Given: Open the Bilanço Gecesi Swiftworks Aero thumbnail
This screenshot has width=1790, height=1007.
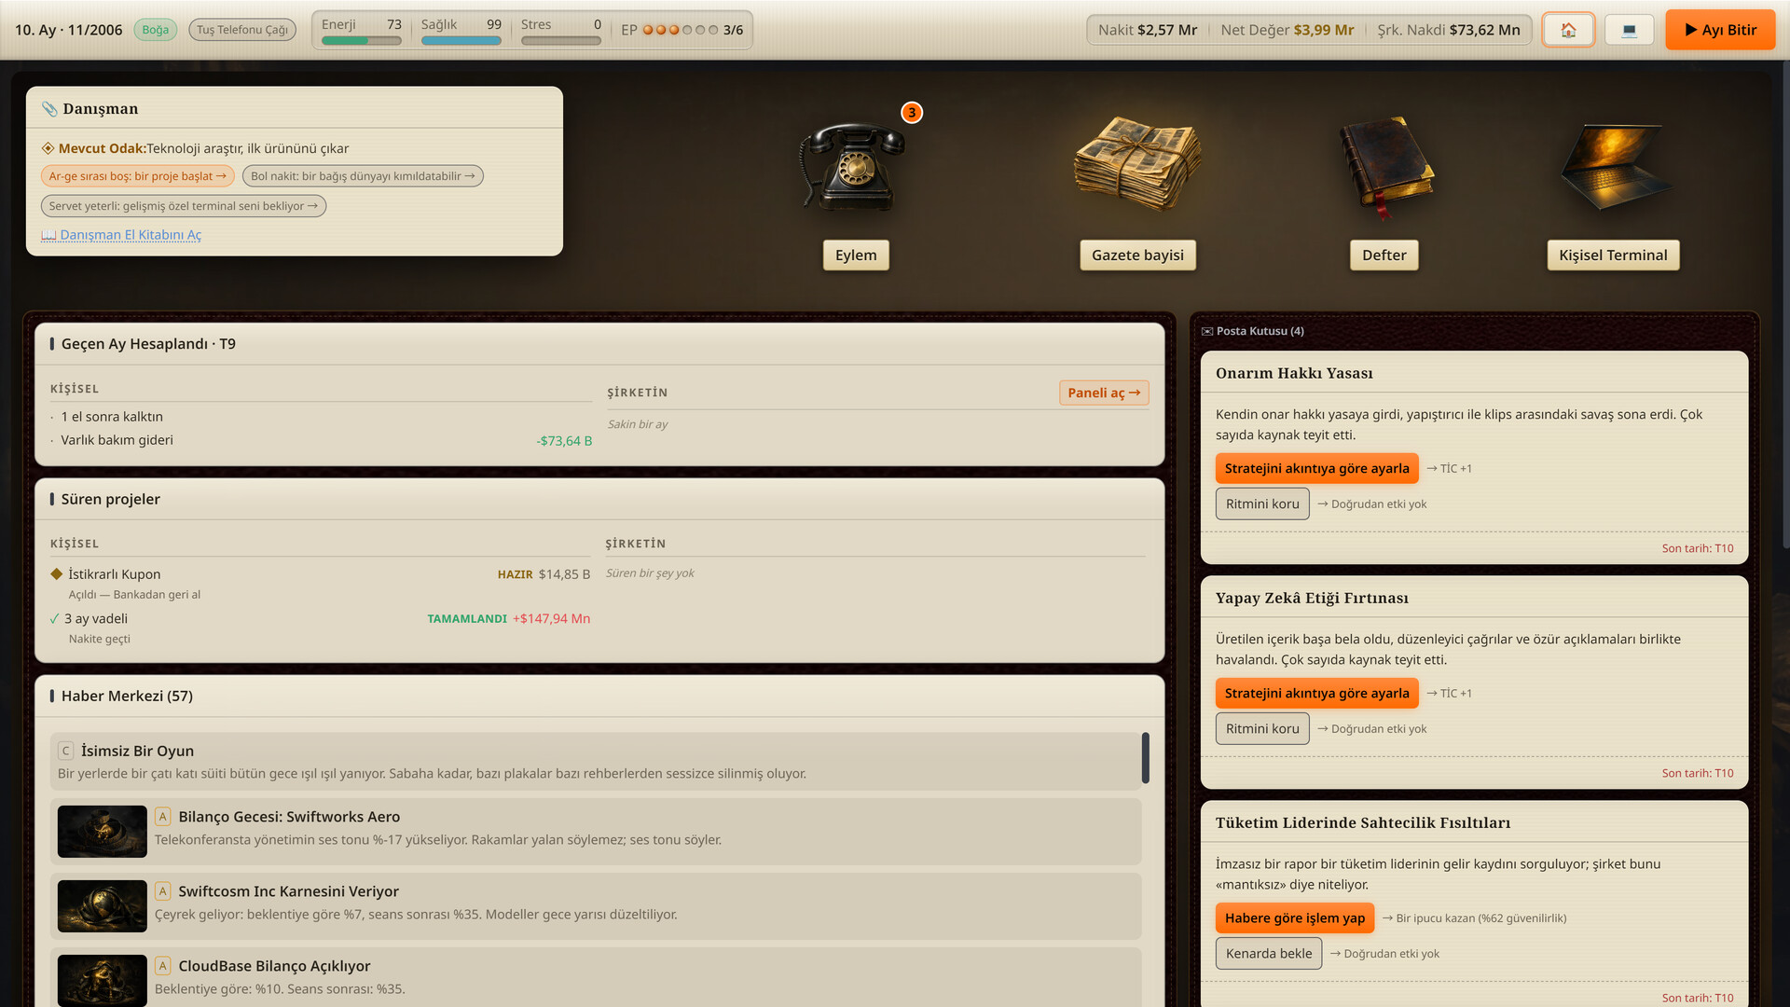Looking at the screenshot, I should [x=103, y=832].
